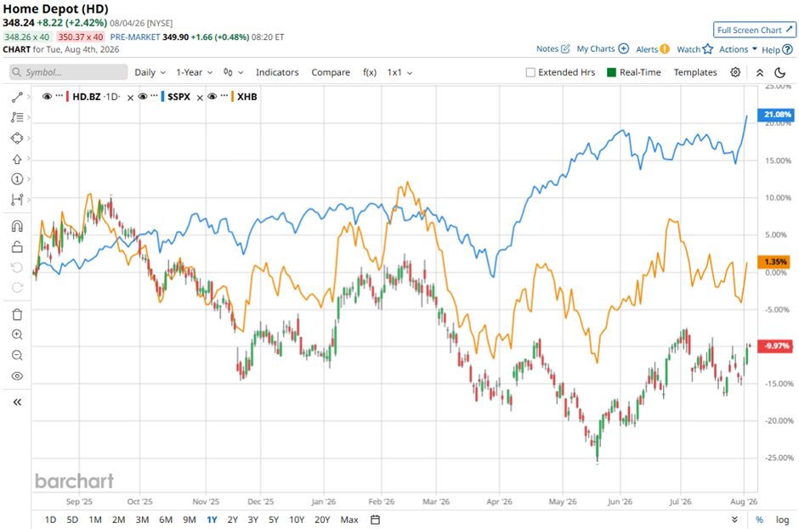Open the Full Screen Chart
Image resolution: width=799 pixels, height=529 pixels.
[754, 30]
